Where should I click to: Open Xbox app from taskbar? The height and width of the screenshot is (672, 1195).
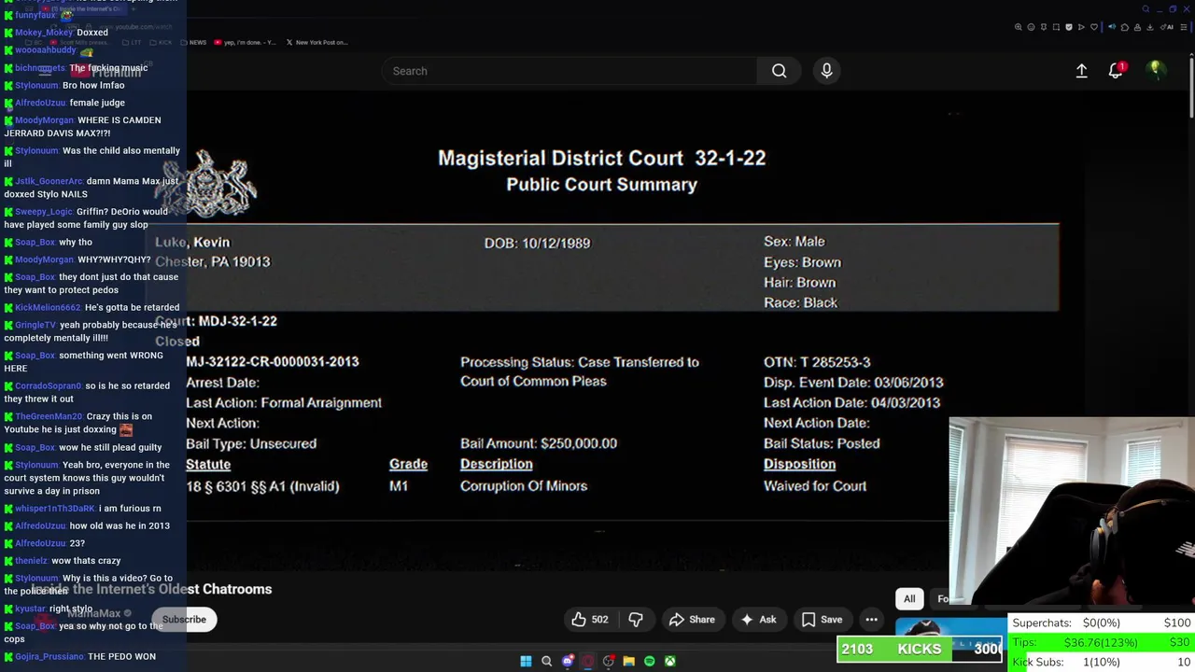coord(670,661)
